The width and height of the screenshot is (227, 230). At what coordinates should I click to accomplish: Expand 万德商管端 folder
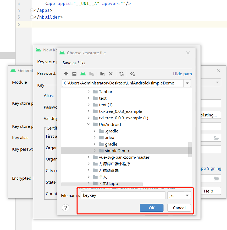click(88, 170)
